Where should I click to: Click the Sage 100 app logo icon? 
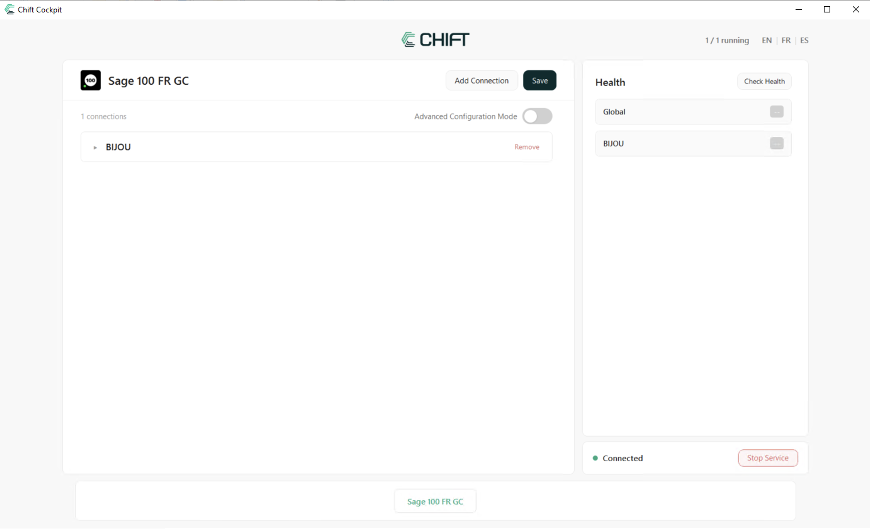point(90,80)
